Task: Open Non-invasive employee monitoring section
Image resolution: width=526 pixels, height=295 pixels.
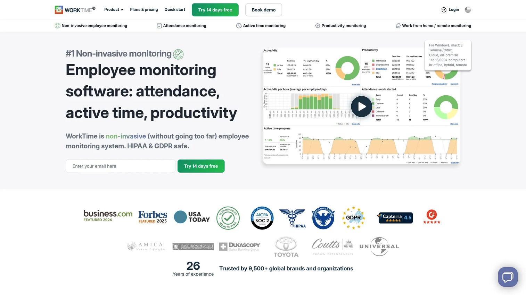Action: point(91,26)
